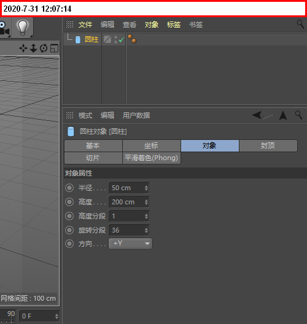Toggle the cylinder visibility dots
307x324 pixels.
point(115,39)
